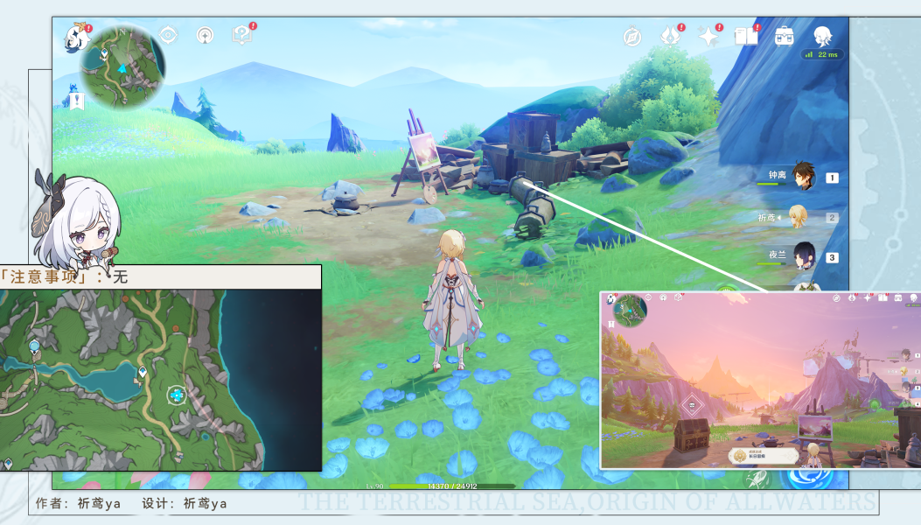Select the quest flag exclamation marker
Viewport: 921px width, 525px height.
[x=76, y=101]
